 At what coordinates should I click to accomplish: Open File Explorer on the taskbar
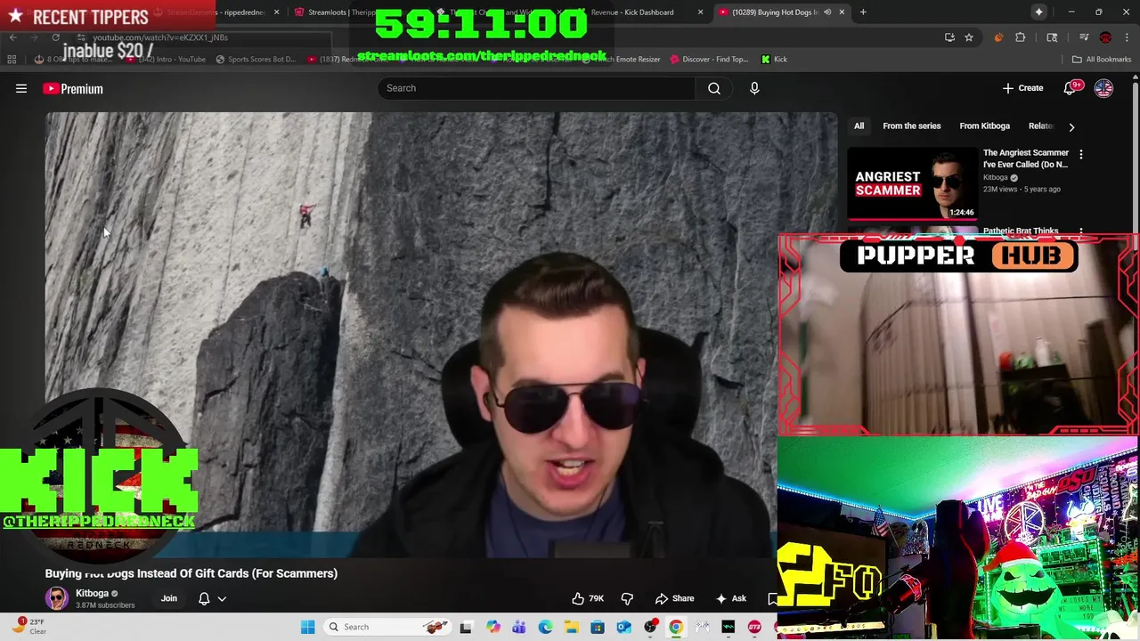(571, 628)
